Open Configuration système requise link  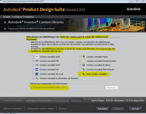(40, 109)
